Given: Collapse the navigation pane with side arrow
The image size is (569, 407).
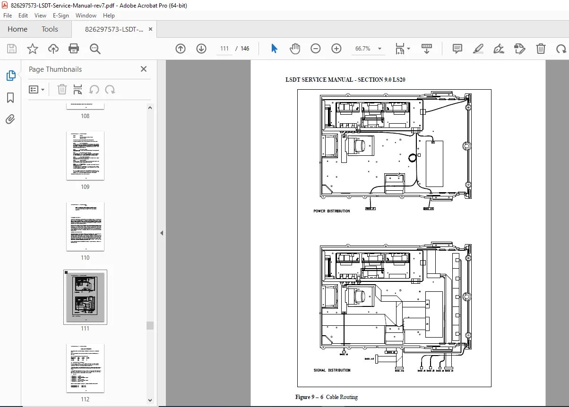Looking at the screenshot, I should point(162,233).
